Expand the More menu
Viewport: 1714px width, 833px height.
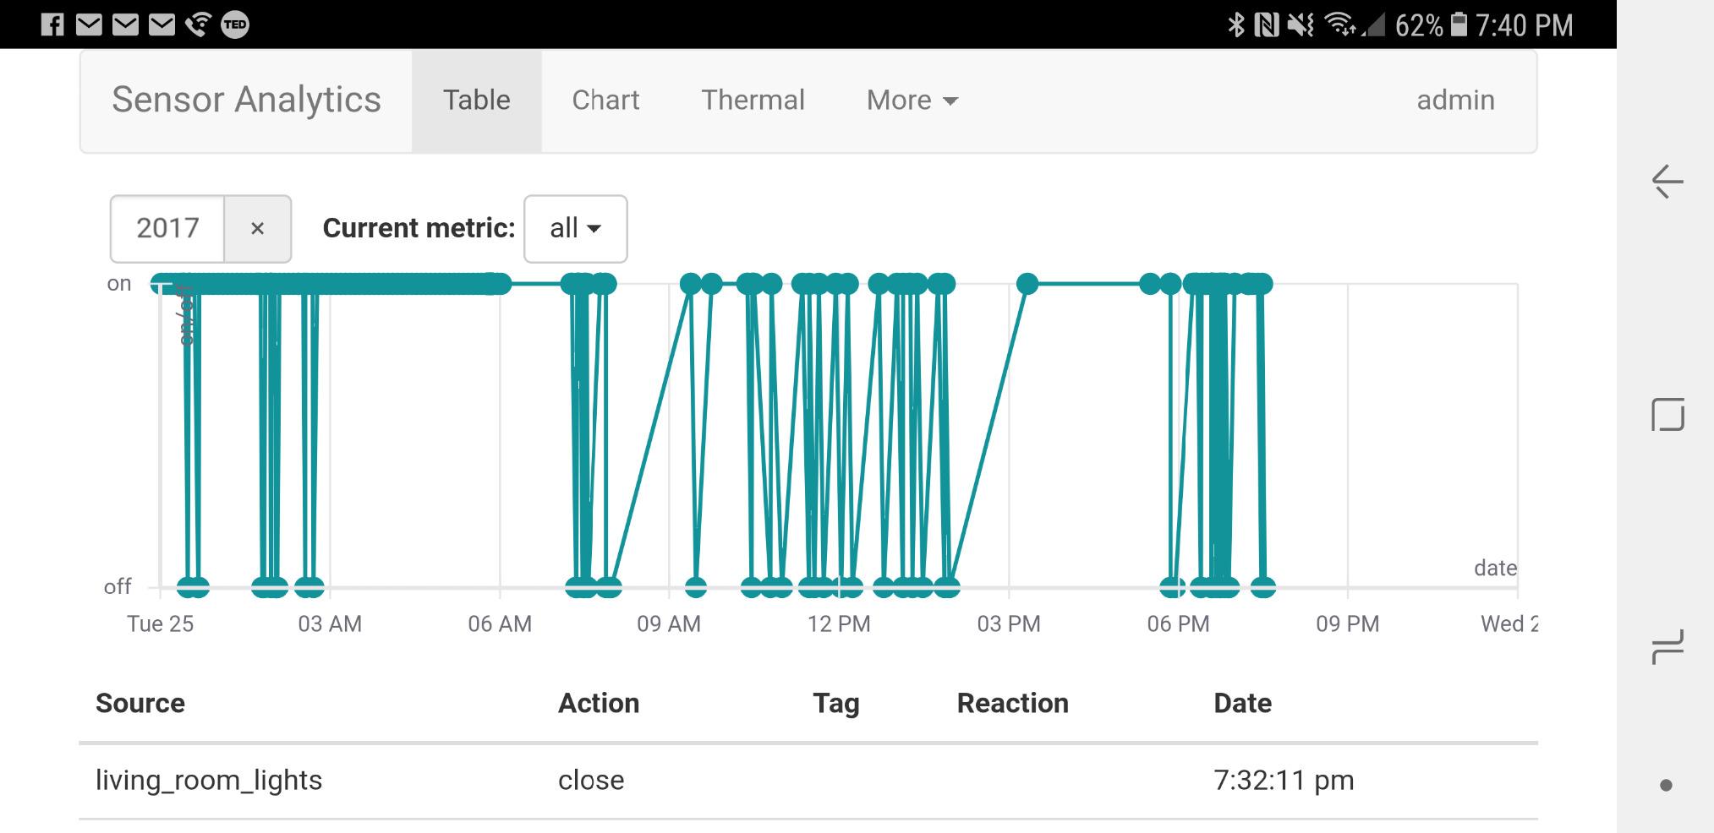coord(912,101)
